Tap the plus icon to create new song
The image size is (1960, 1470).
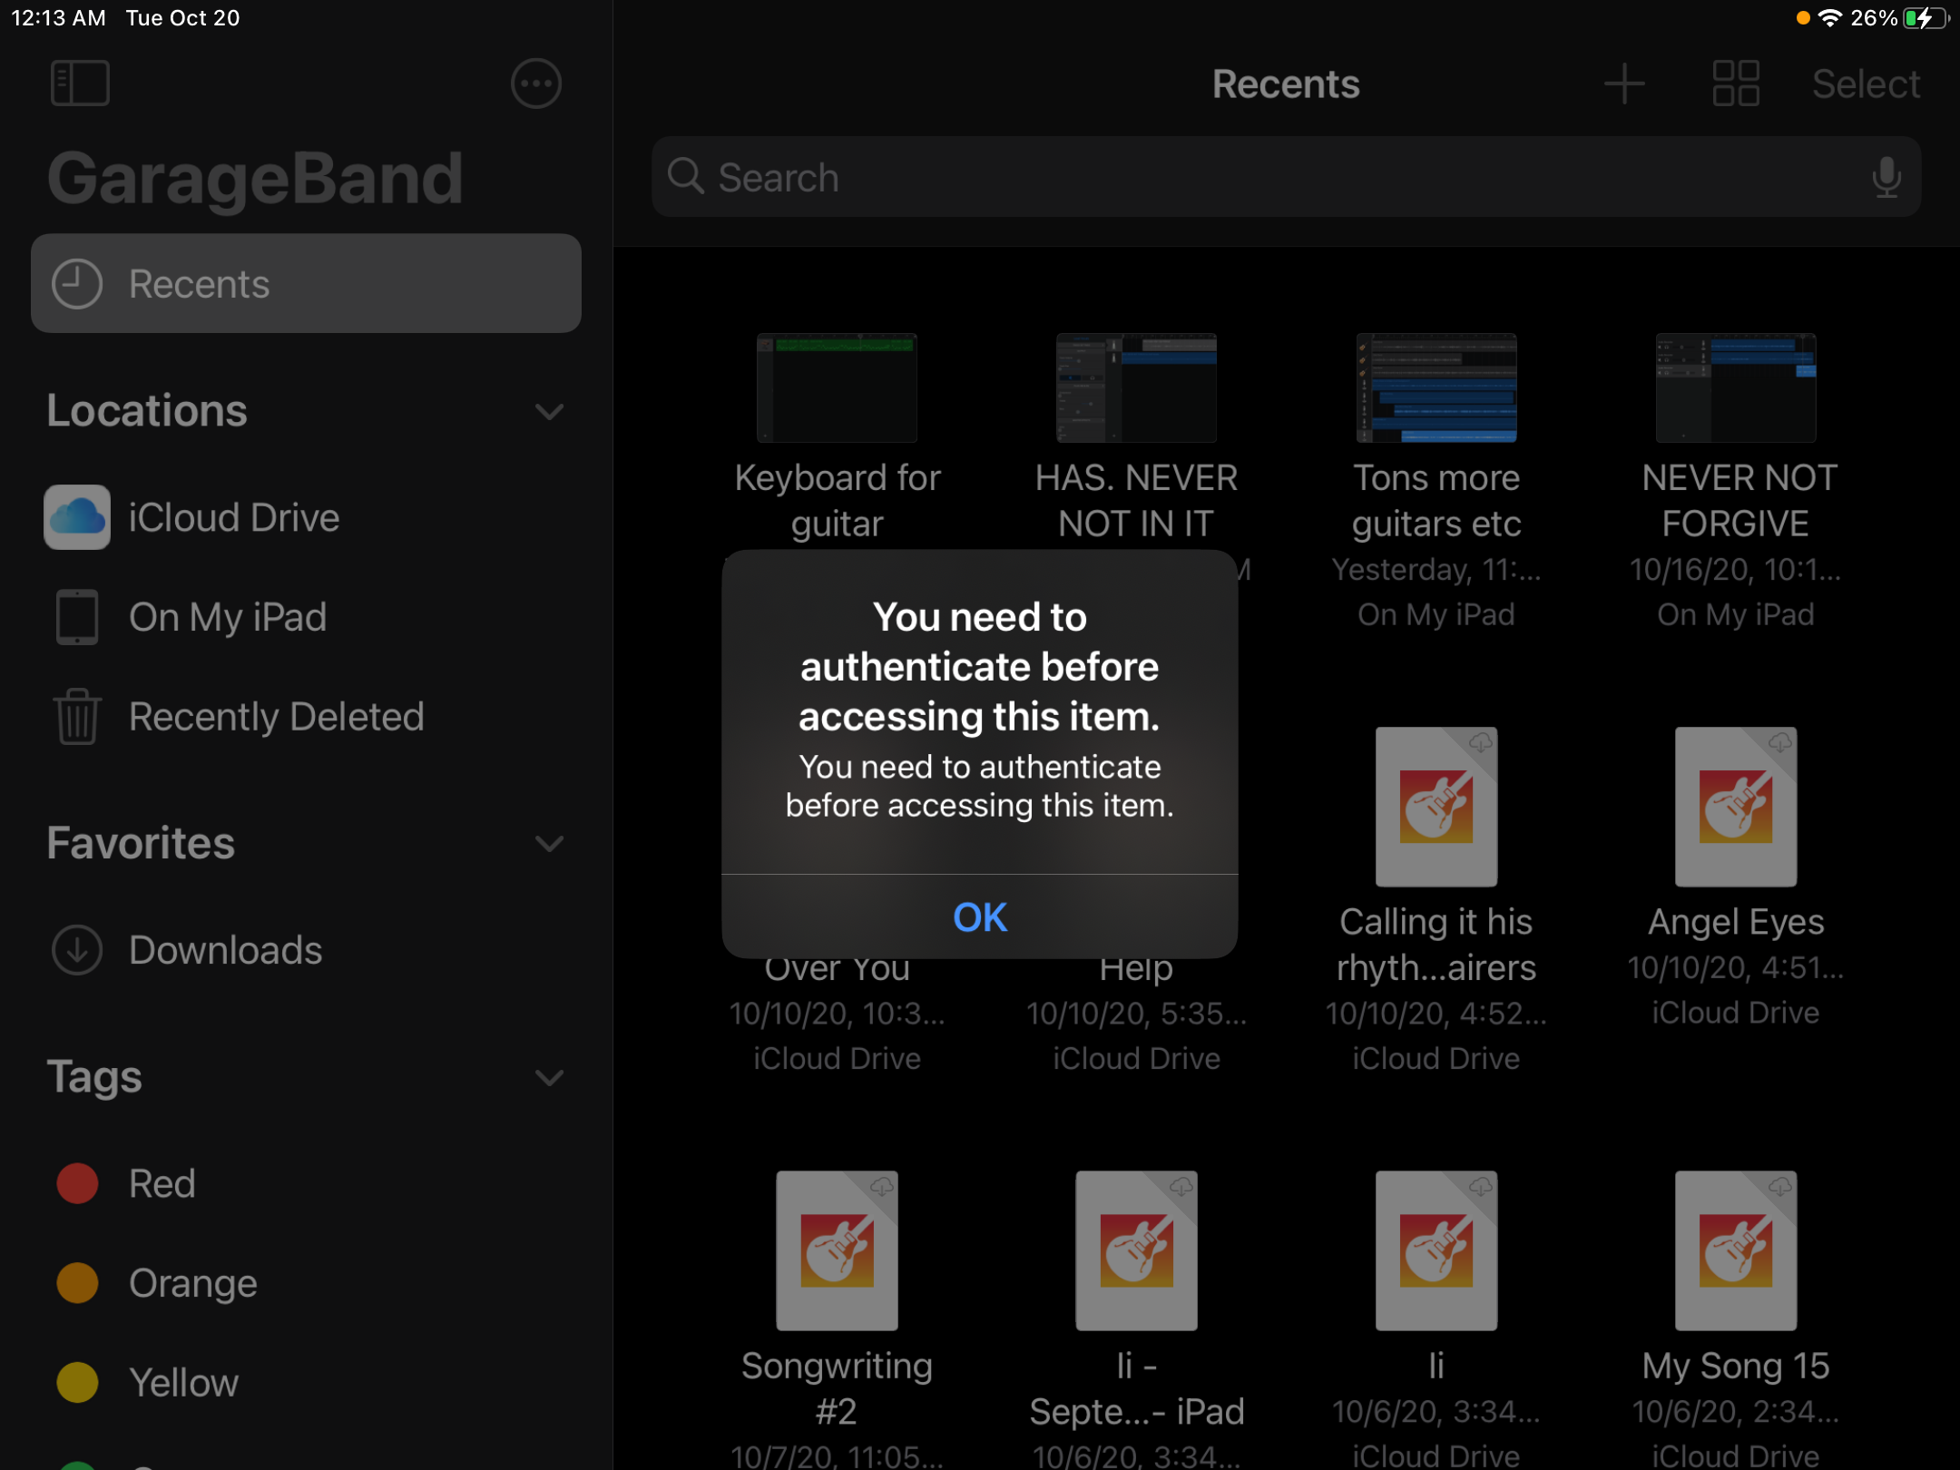coord(1624,83)
